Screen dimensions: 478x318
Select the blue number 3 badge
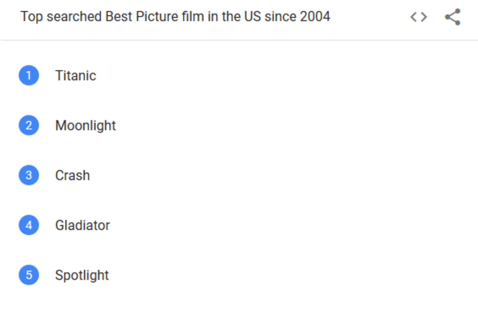click(x=29, y=175)
